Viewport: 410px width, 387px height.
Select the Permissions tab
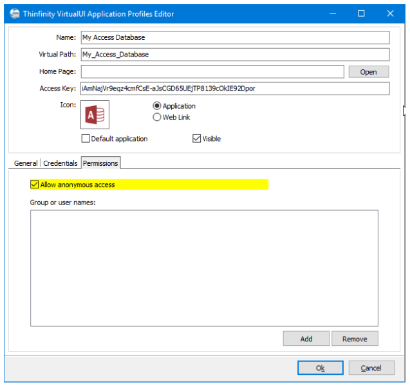click(x=100, y=163)
